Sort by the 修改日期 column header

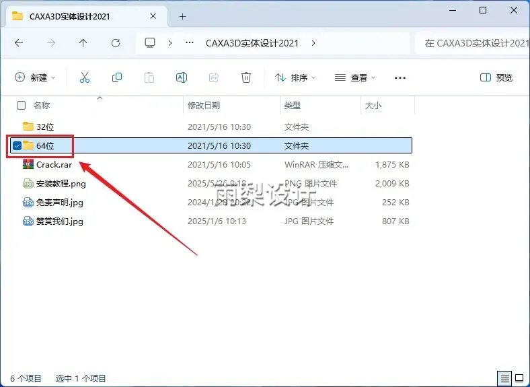pos(204,106)
